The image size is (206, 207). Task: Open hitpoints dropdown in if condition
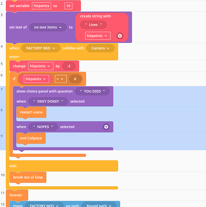tap(36, 79)
